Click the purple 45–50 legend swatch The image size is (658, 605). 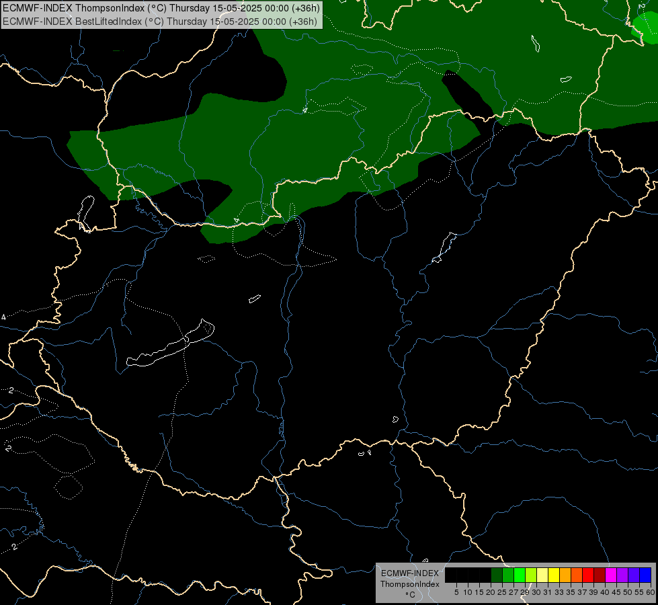[622, 575]
